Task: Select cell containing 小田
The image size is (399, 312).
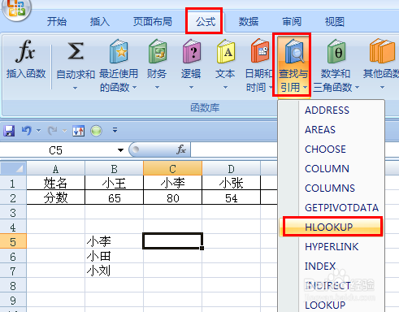Action: tap(114, 256)
